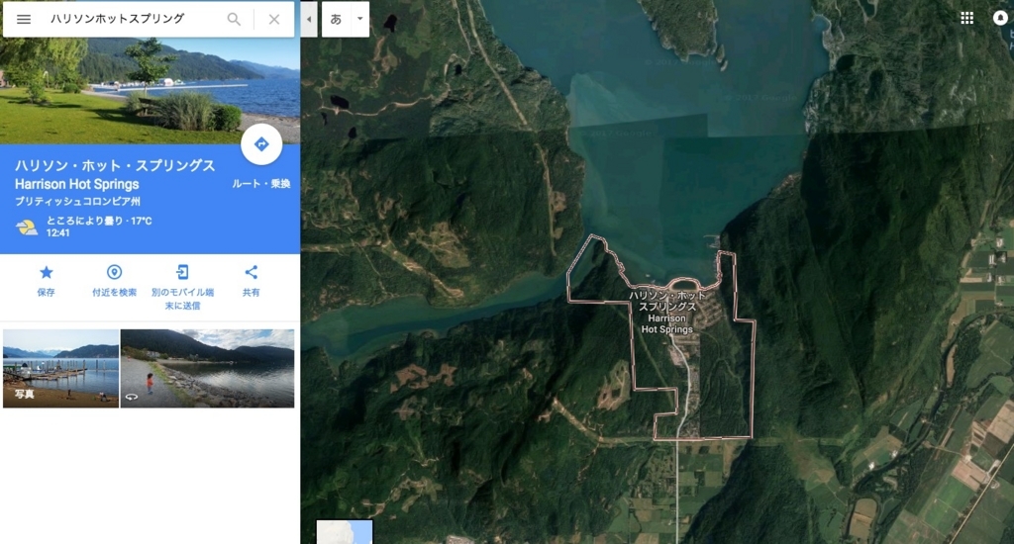Open the 写真 photos thumbnail
This screenshot has height=544, width=1014.
point(60,368)
